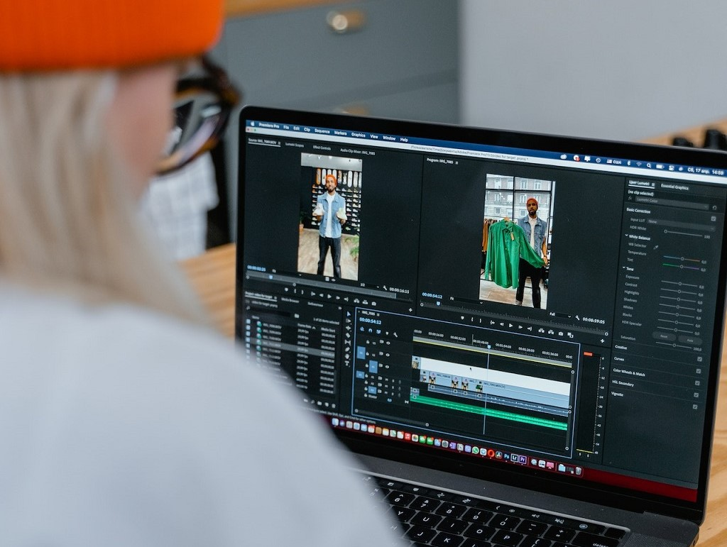
Task: Open Program monitor settings wrench
Action: coord(577,318)
